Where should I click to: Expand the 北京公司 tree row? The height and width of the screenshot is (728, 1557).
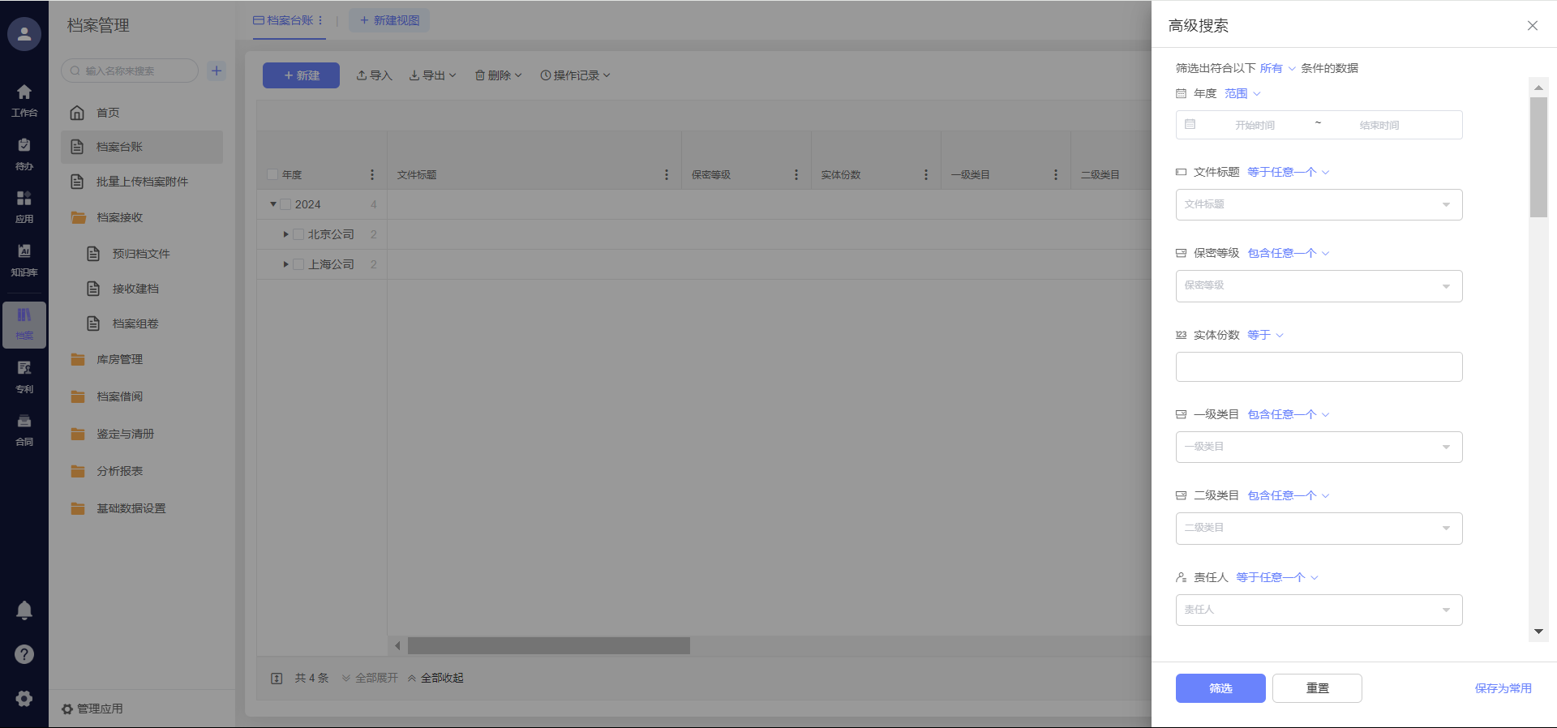285,234
